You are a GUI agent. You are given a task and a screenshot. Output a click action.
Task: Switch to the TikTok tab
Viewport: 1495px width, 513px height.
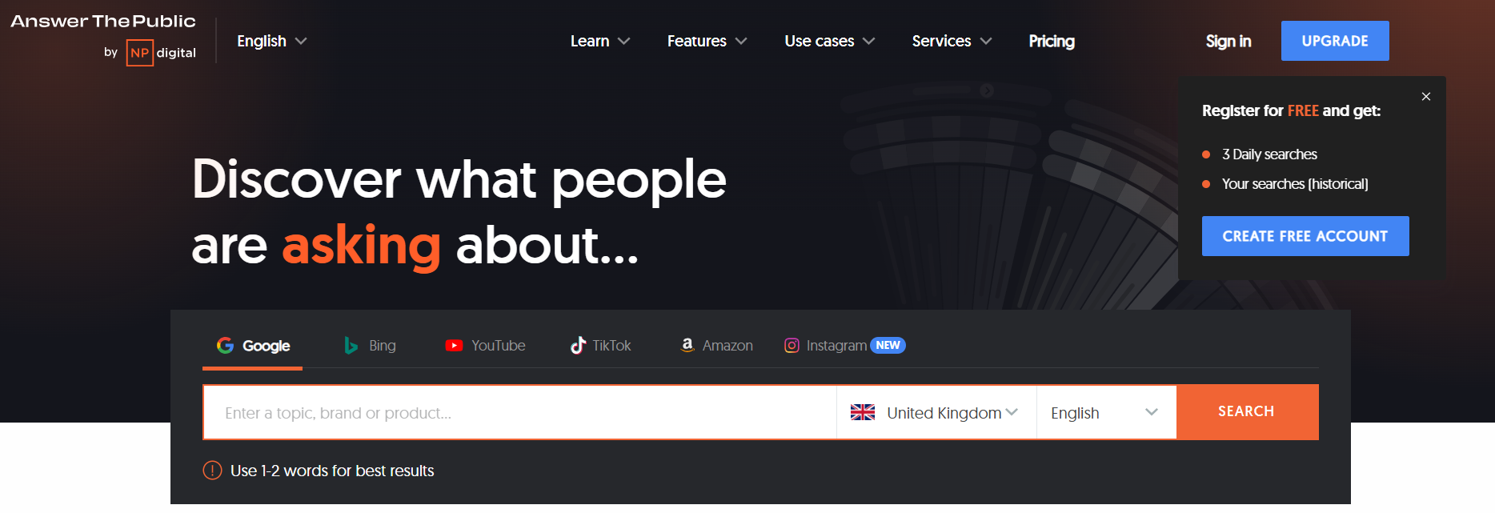[x=600, y=346]
